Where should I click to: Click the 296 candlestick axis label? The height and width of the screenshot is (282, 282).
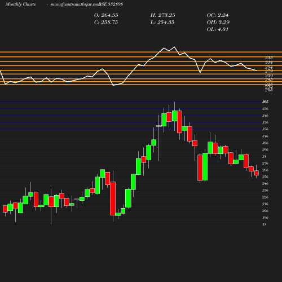265,149
